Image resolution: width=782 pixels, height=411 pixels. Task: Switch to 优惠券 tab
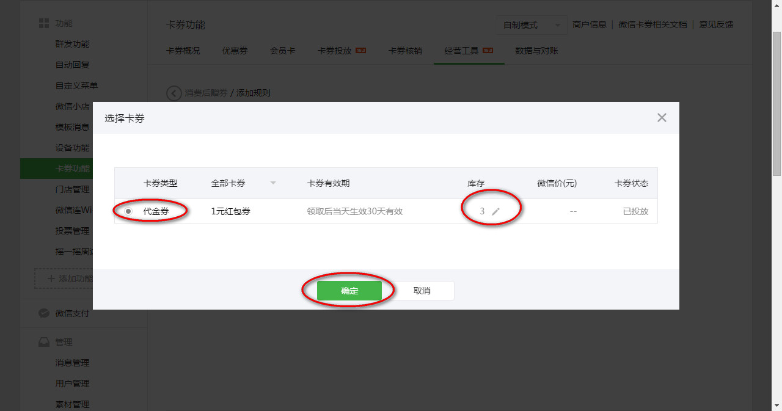(x=235, y=51)
